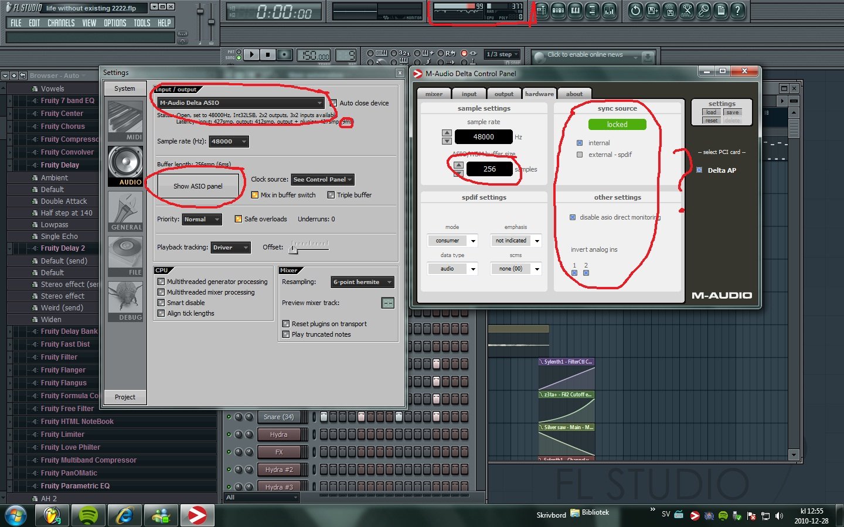
Task: Toggle disable asio direct monitoring
Action: coord(573,217)
